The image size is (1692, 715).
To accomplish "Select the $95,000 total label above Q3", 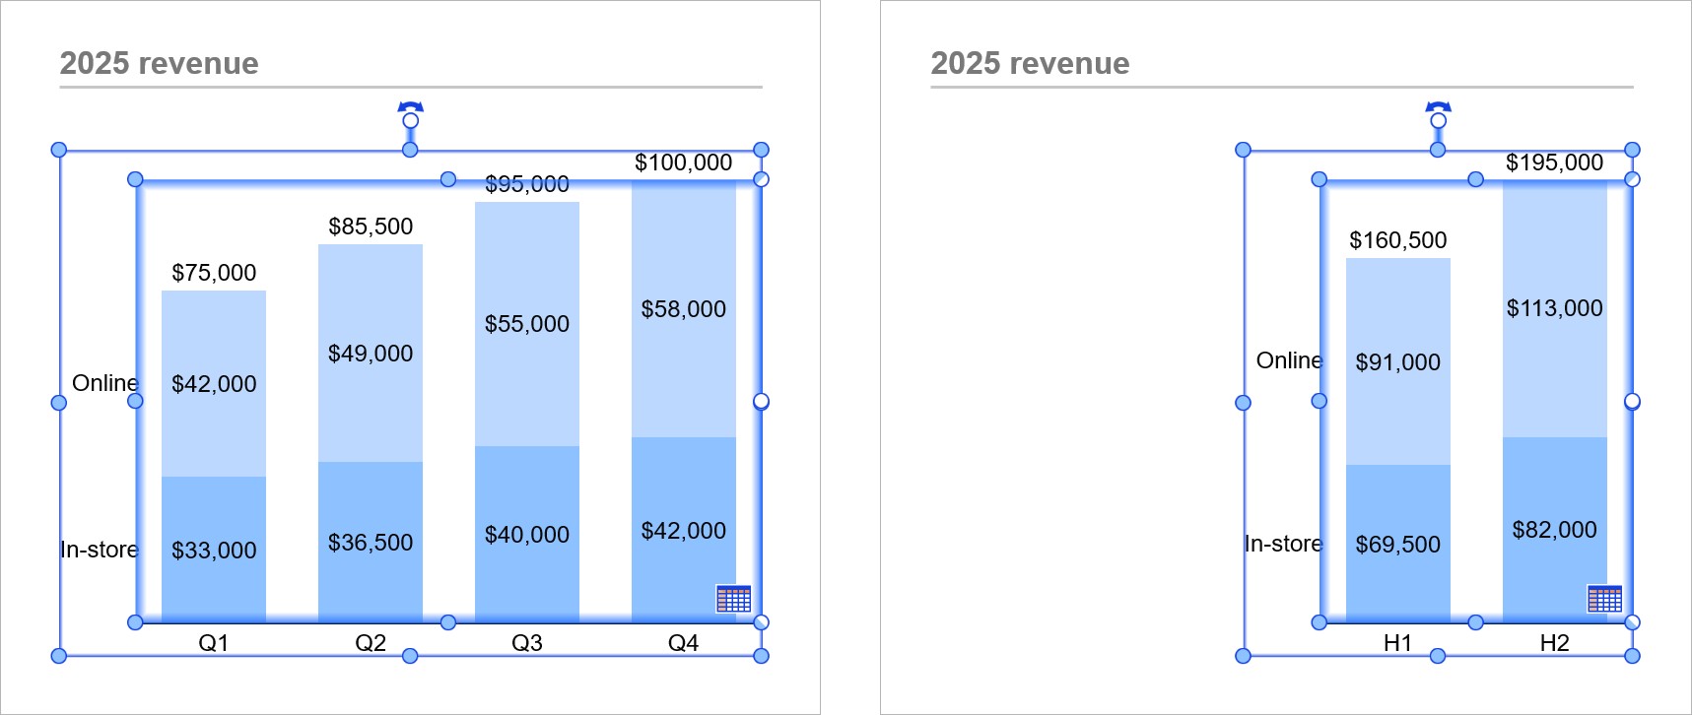I will (x=527, y=184).
